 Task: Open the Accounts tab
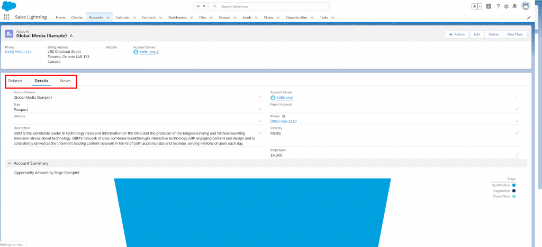96,17
